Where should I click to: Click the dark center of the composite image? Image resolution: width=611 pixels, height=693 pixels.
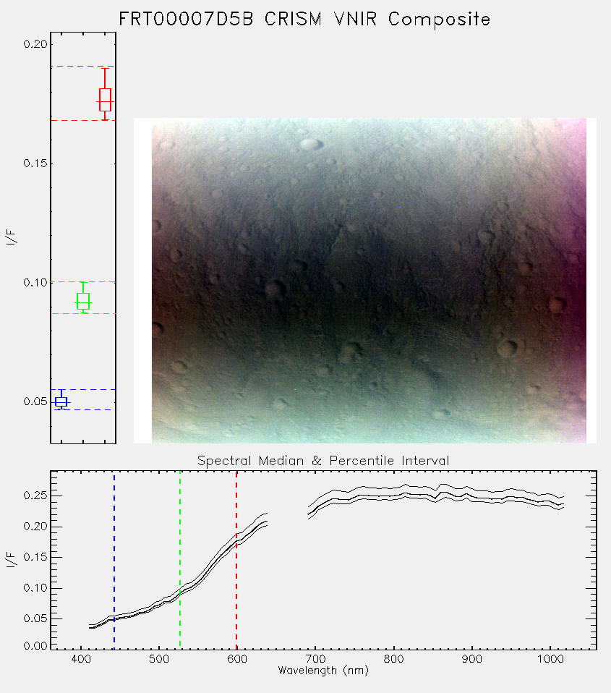coord(369,283)
